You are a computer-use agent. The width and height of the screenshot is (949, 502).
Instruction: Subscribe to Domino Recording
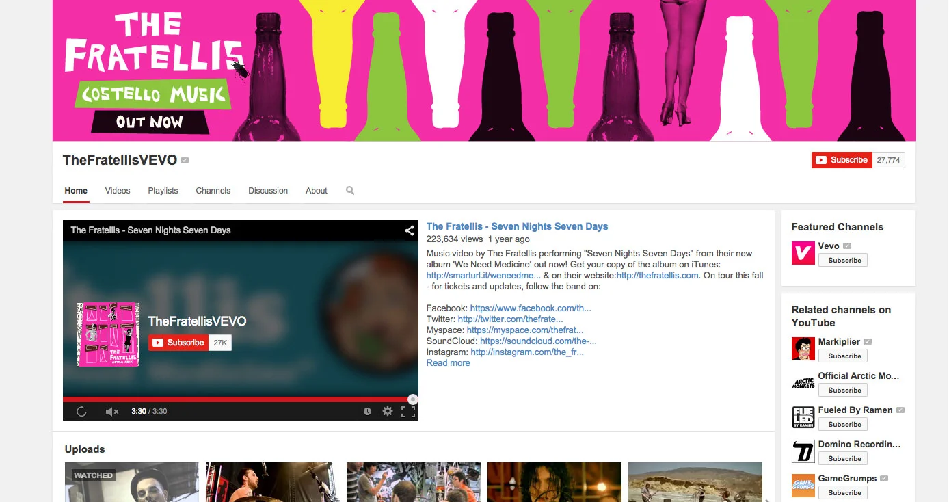(x=843, y=459)
